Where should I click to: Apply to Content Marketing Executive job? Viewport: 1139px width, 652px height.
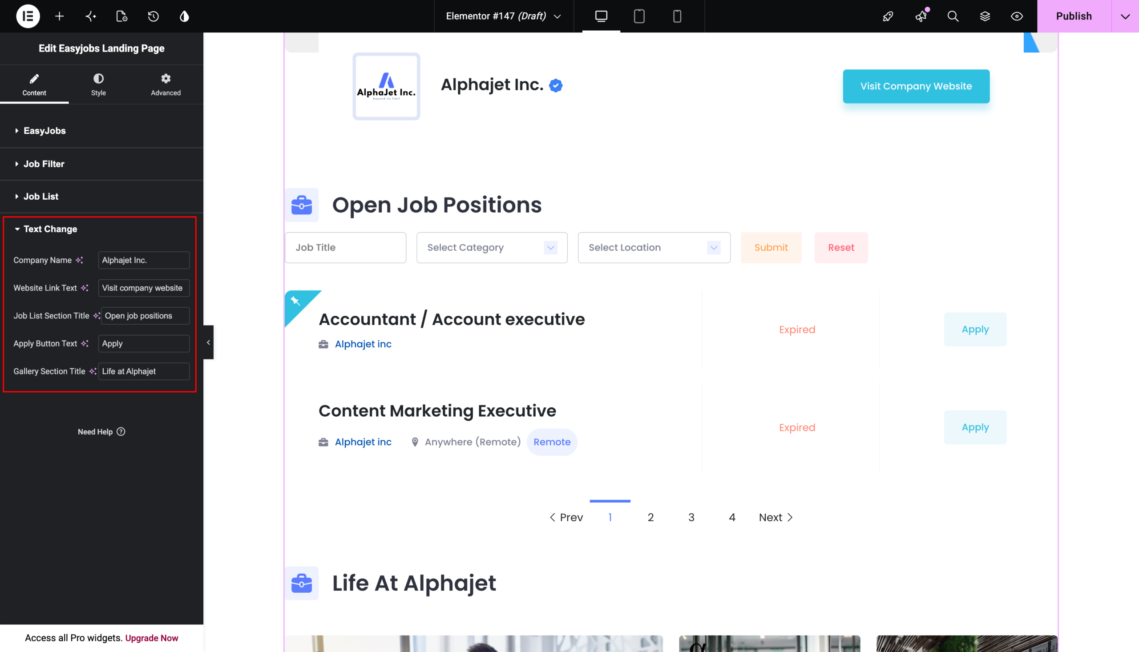[x=975, y=427]
